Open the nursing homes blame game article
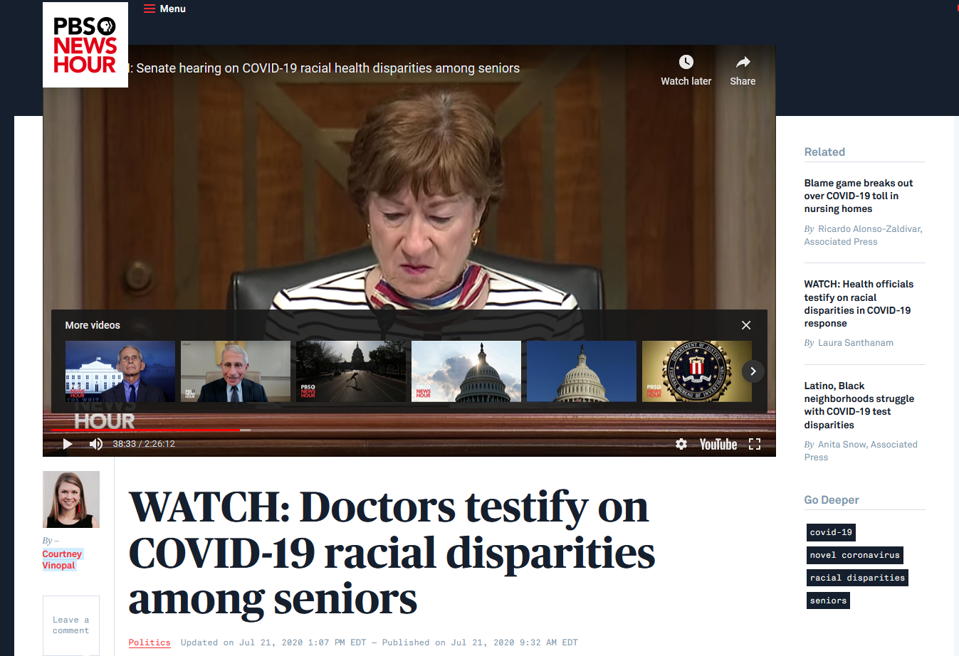959x656 pixels. tap(859, 196)
